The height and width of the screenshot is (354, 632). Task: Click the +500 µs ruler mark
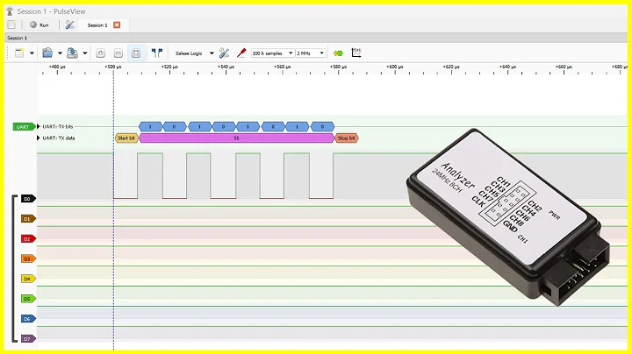[113, 67]
